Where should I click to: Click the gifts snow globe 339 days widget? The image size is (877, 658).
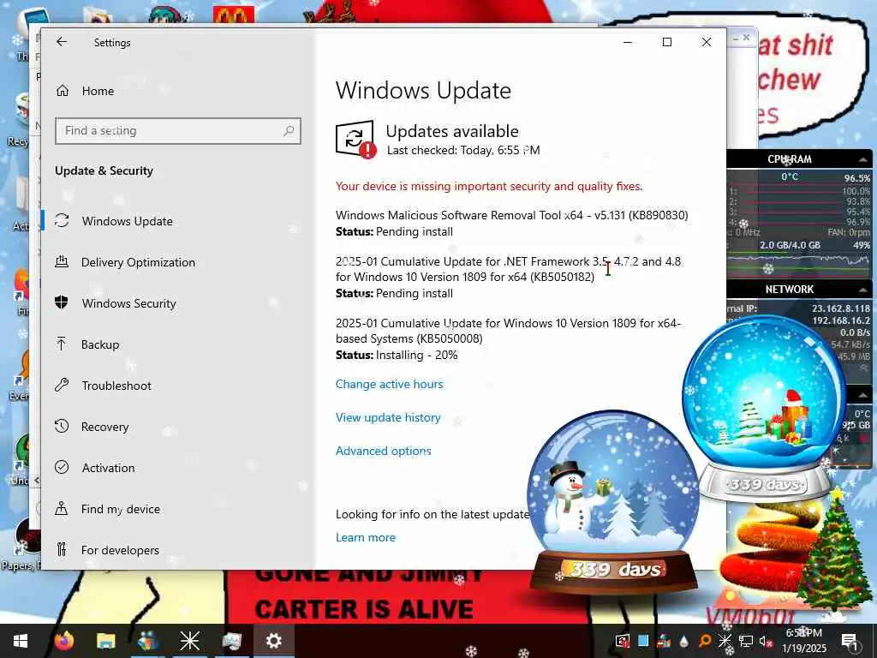click(764, 409)
